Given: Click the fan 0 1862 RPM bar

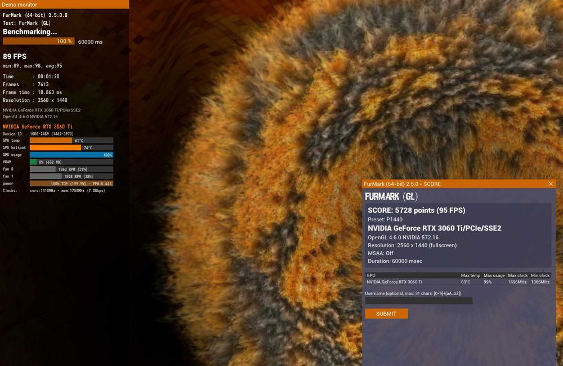Looking at the screenshot, I should (72, 169).
